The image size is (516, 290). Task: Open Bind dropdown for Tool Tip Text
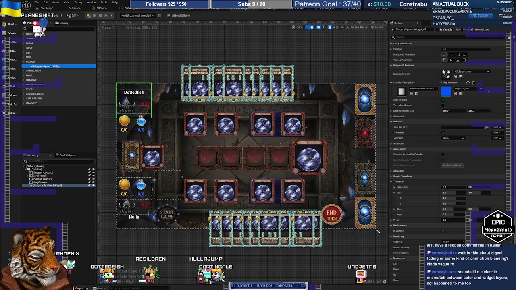coord(497,127)
